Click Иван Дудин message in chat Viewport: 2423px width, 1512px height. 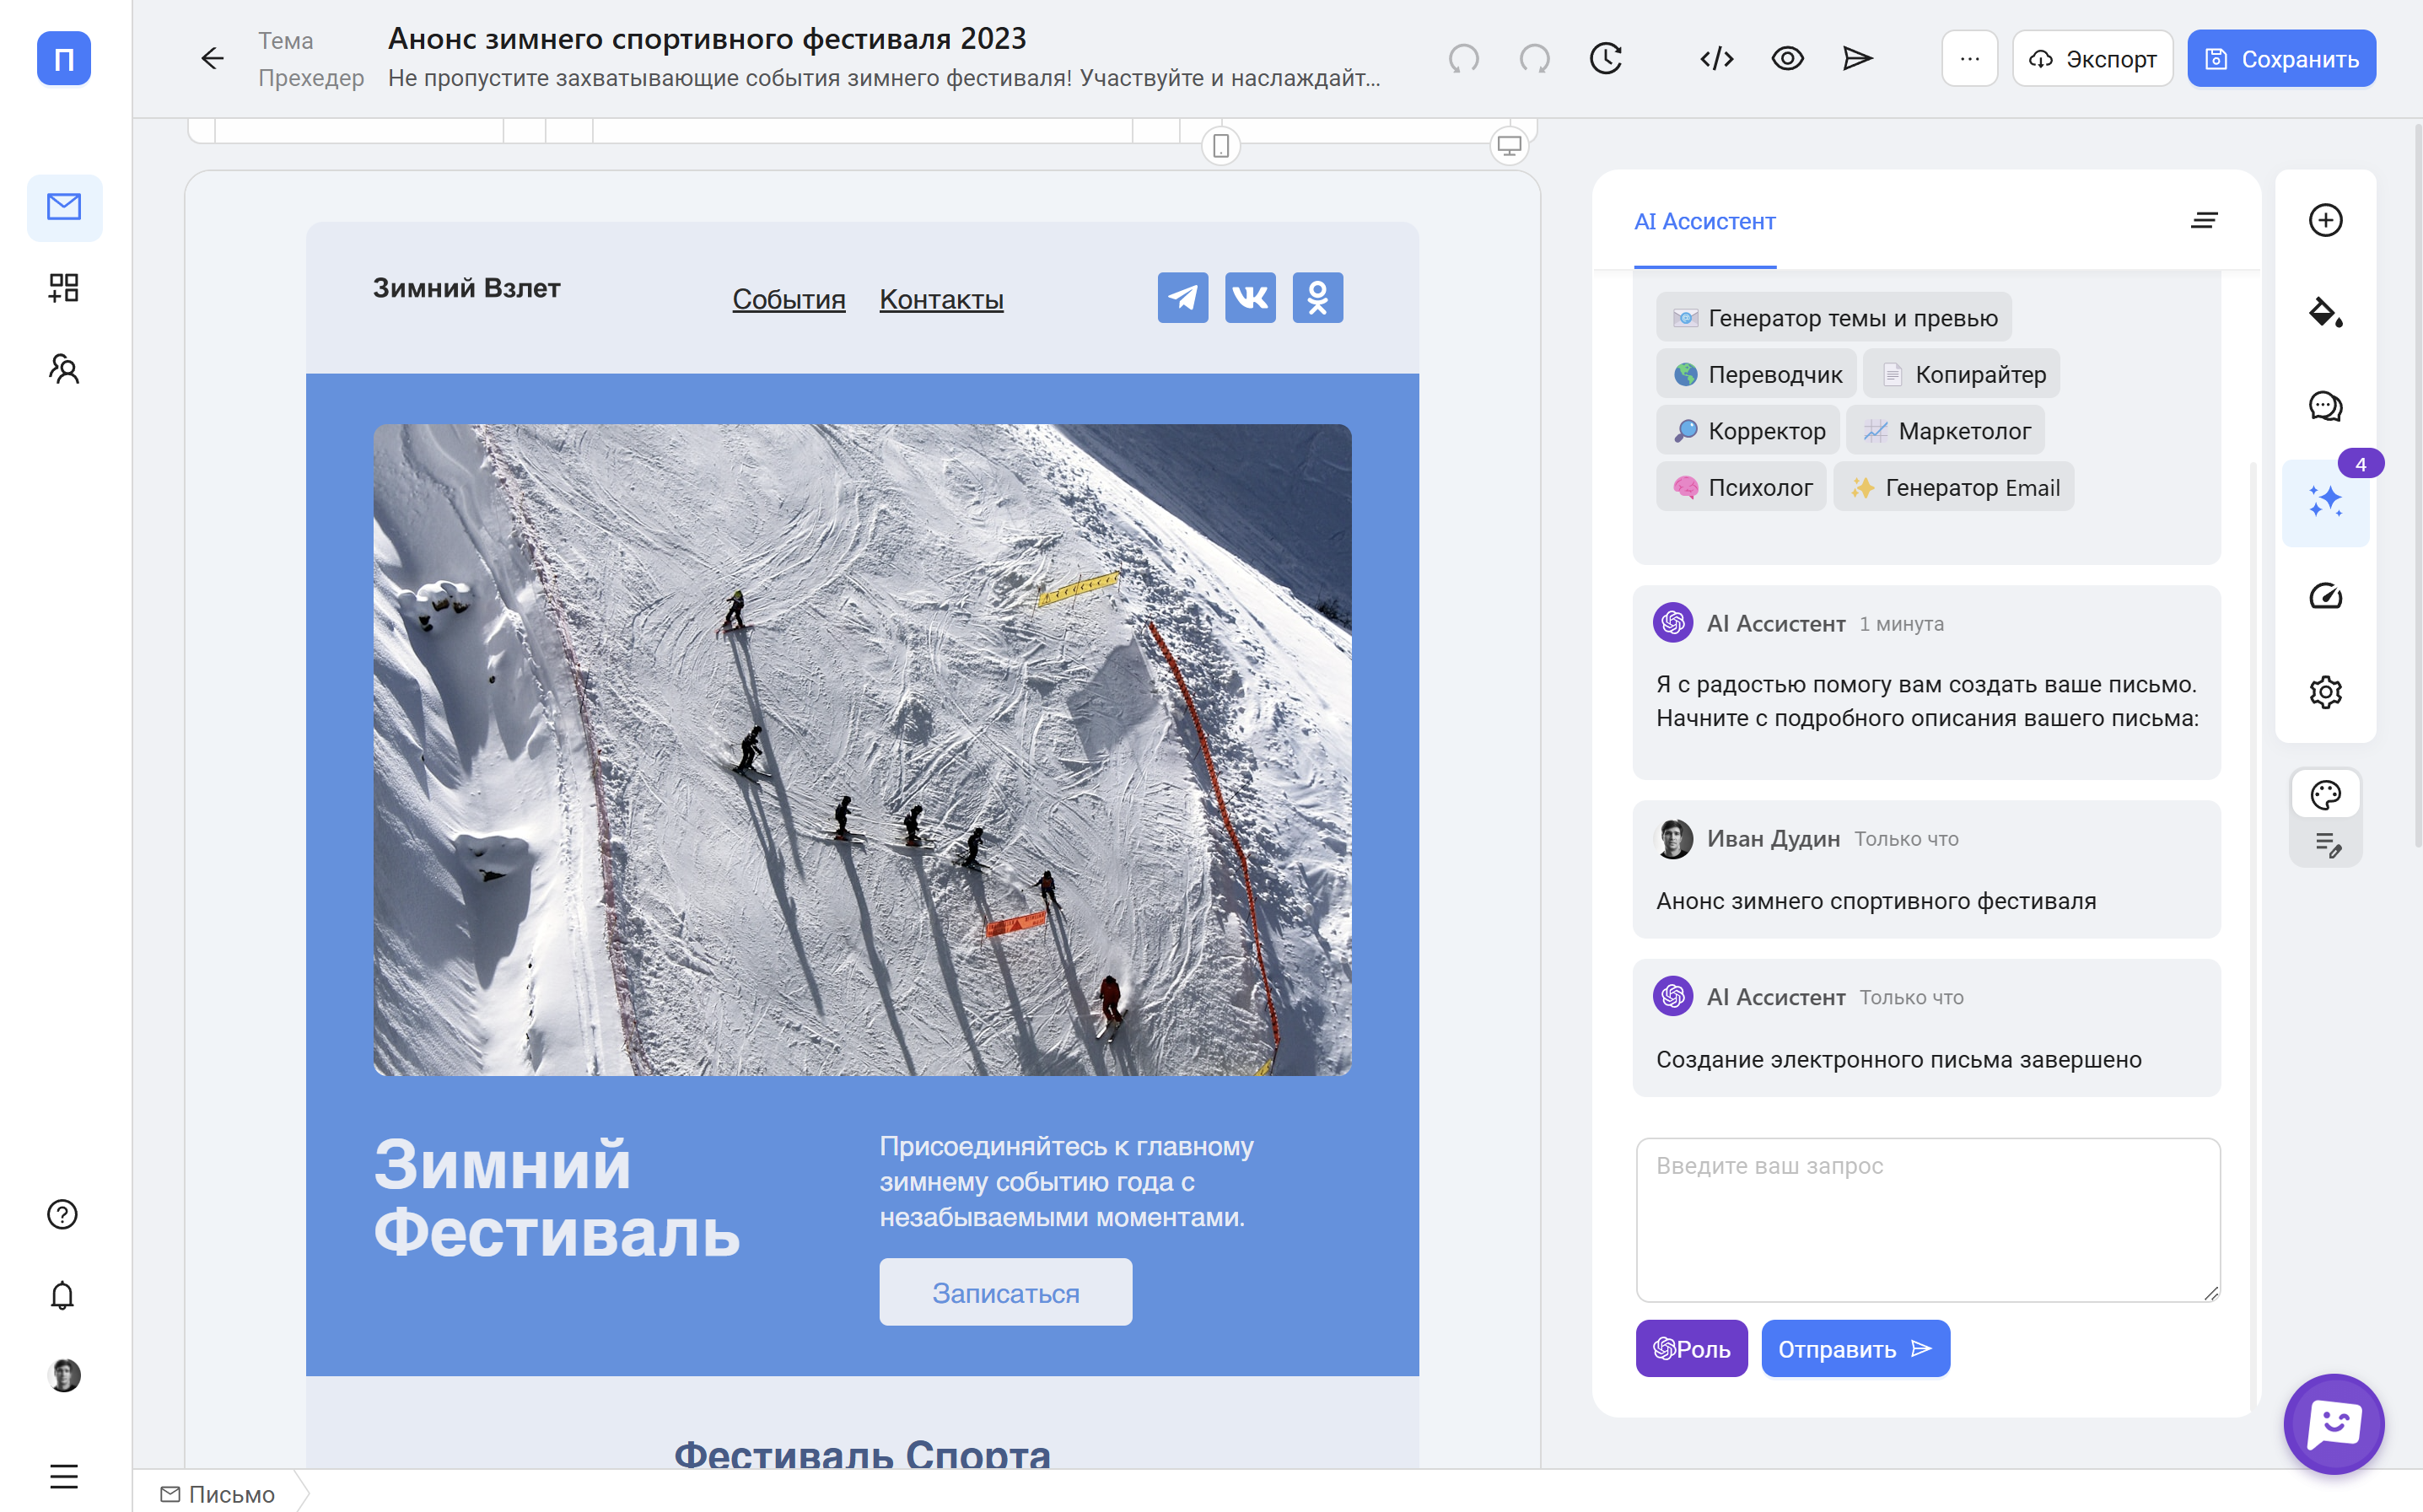1927,868
